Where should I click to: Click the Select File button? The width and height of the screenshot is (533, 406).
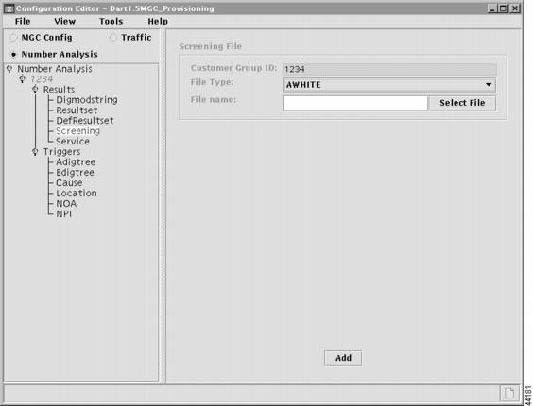point(462,103)
